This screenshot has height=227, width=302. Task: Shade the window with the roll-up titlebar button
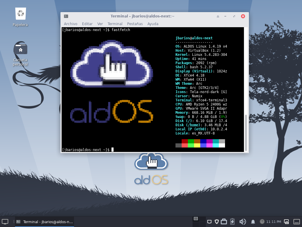coord(217,16)
